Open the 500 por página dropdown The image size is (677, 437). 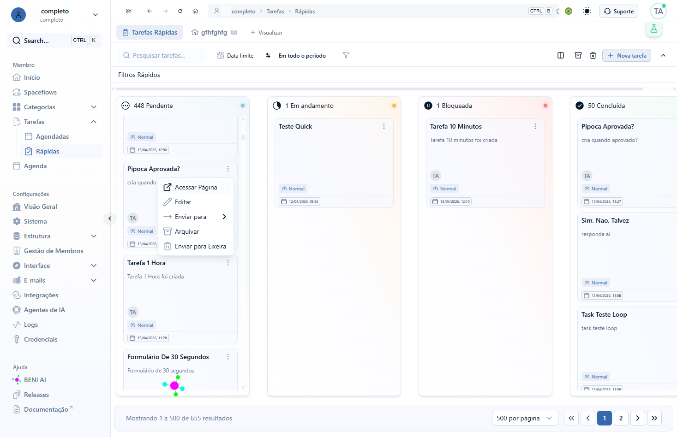(525, 418)
